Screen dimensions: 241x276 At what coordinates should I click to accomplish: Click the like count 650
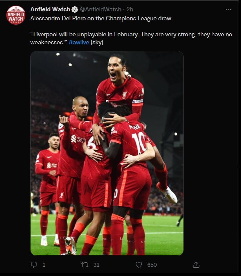click(152, 265)
